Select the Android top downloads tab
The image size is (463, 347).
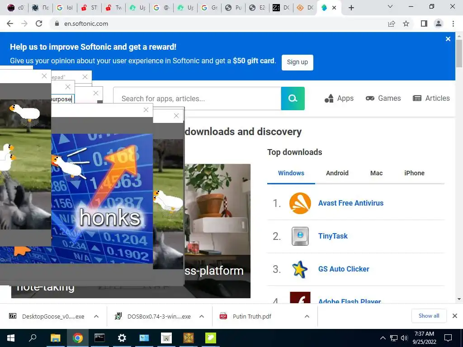click(337, 173)
